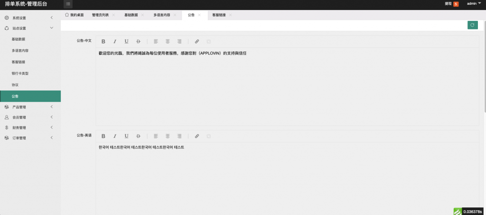Click into the 公告-中文 text area
The height and width of the screenshot is (215, 486).
click(x=287, y=87)
